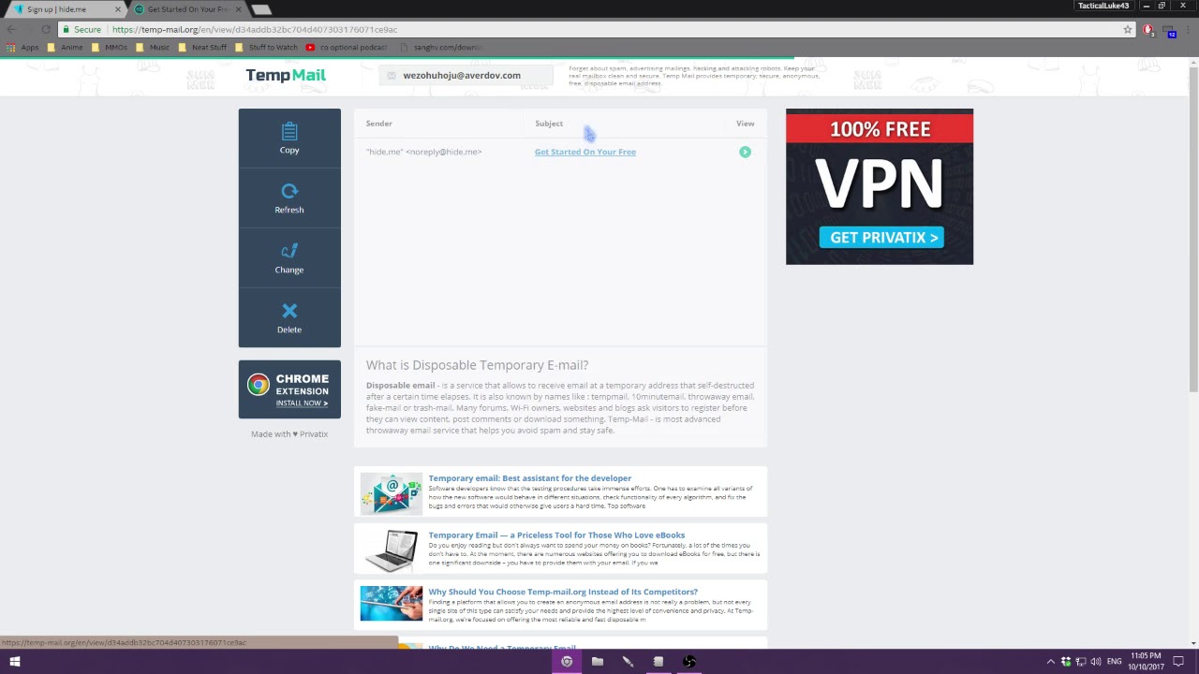Viewport: 1199px width, 674px height.
Task: Switch to the 'Sign up | hide.me' tab
Action: 64,9
